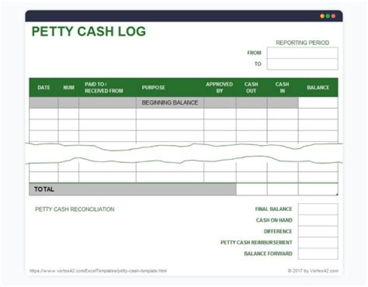Click the orange window dot
368x287 pixels.
click(322, 16)
